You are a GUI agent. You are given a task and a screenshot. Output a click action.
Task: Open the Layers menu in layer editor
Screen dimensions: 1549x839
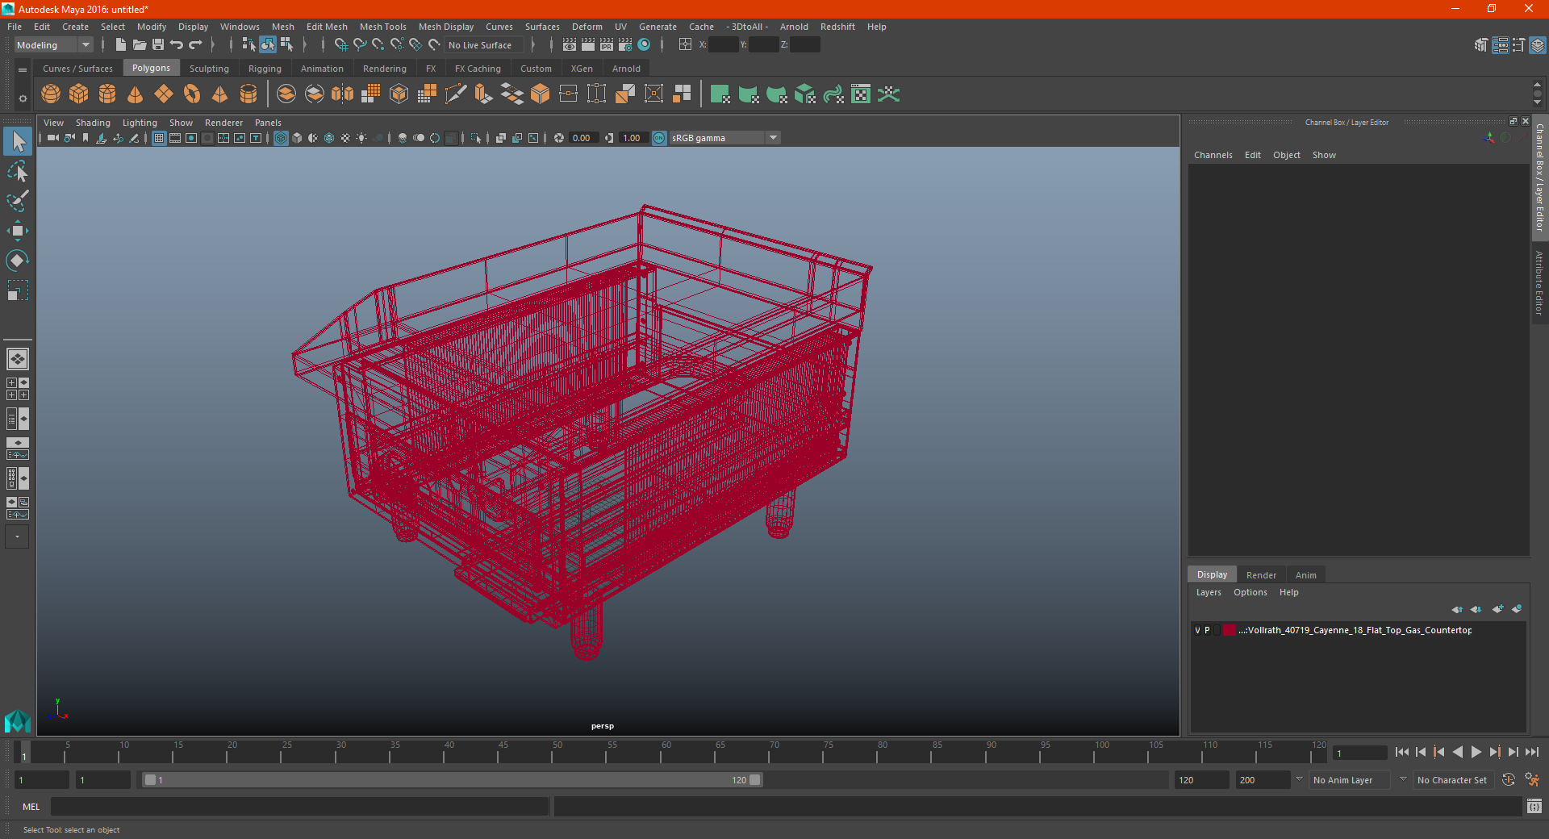point(1208,592)
